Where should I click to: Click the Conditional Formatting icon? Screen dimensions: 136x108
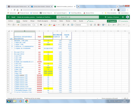(x=98, y=25)
